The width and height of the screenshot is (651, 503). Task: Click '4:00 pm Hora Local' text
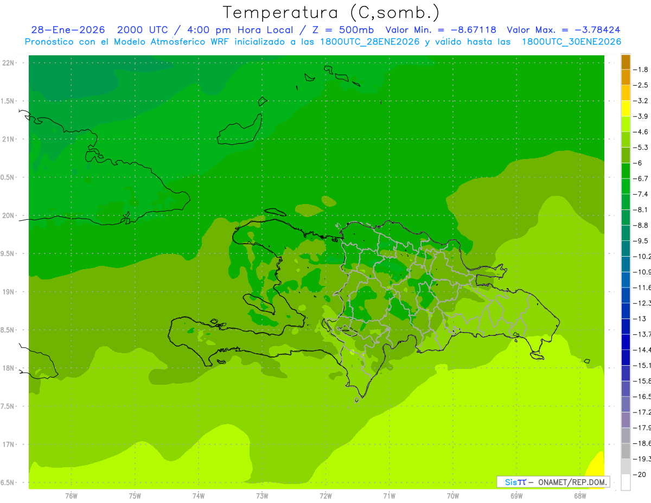(x=239, y=30)
